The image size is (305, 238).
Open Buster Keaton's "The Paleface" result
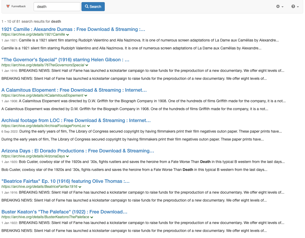coord(65,212)
